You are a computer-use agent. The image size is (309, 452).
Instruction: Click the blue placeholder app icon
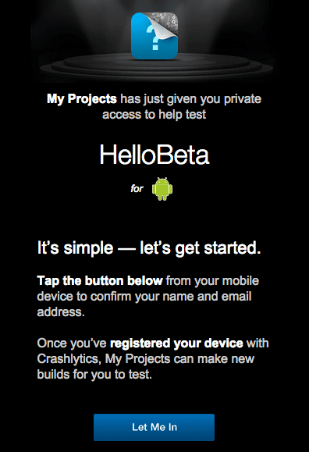tap(154, 36)
